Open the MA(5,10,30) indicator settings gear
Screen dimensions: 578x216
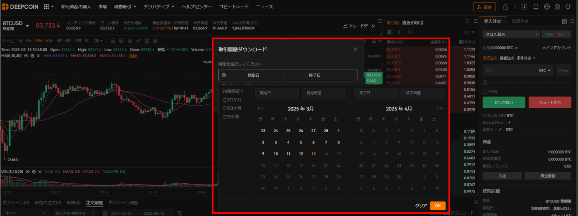click(32, 56)
